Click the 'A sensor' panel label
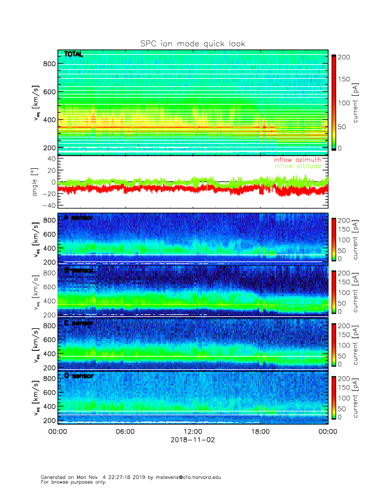This screenshot has width=386, height=499. tap(79, 218)
